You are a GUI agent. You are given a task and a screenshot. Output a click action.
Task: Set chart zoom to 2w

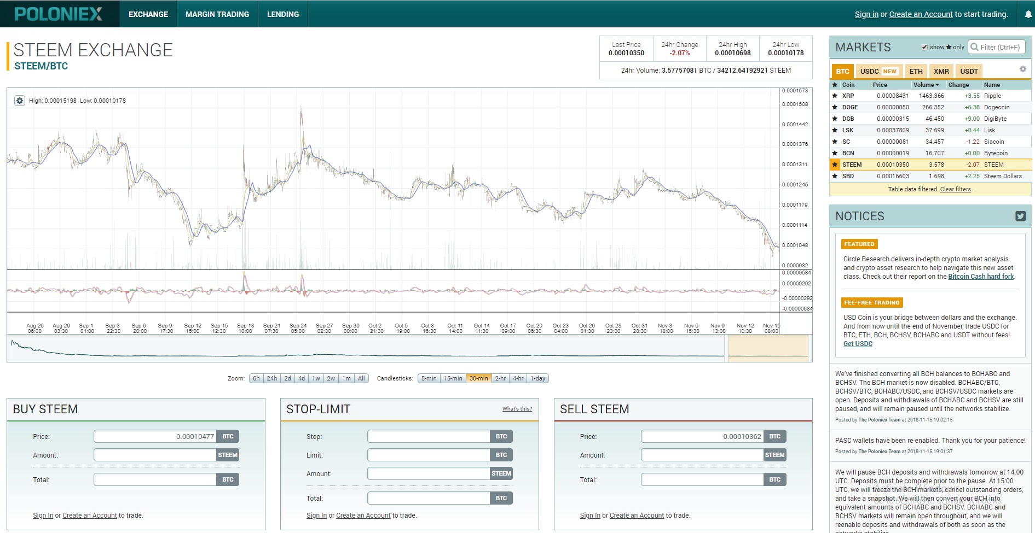pyautogui.click(x=331, y=378)
